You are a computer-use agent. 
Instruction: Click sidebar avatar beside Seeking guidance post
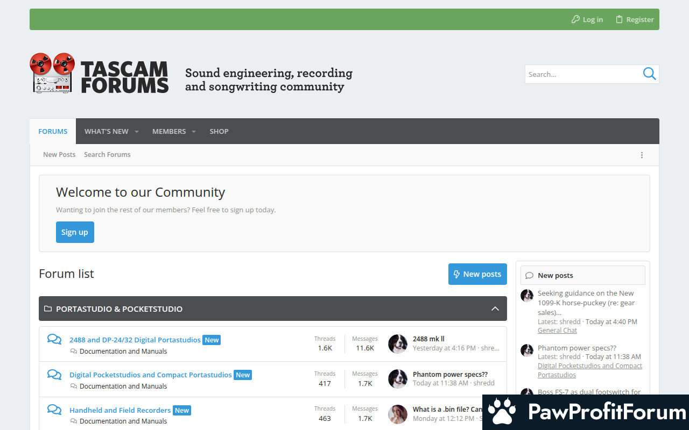click(527, 295)
